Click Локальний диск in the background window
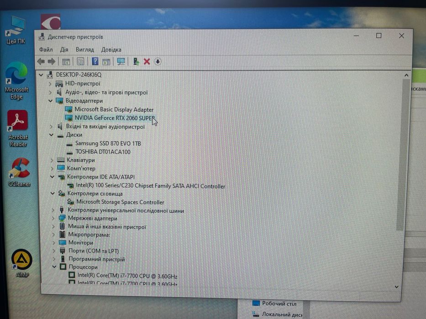Image resolution: width=426 pixels, height=319 pixels. click(x=282, y=314)
